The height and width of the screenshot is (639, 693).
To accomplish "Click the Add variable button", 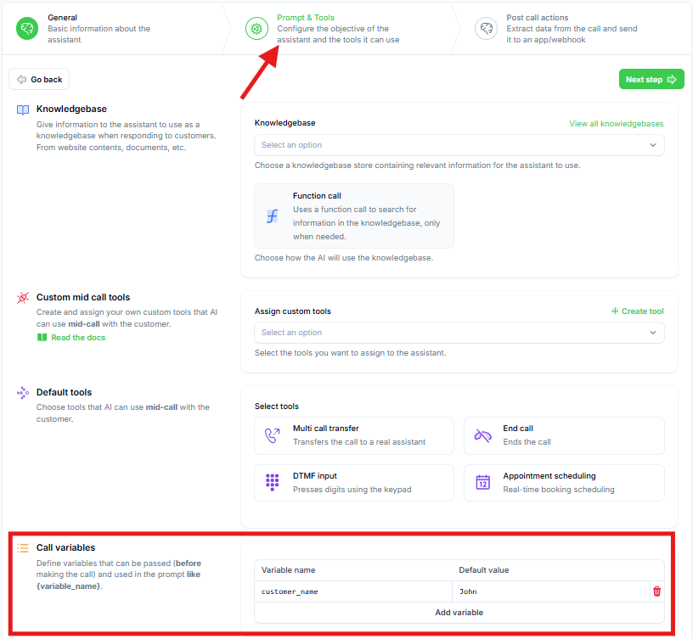I will coord(459,613).
